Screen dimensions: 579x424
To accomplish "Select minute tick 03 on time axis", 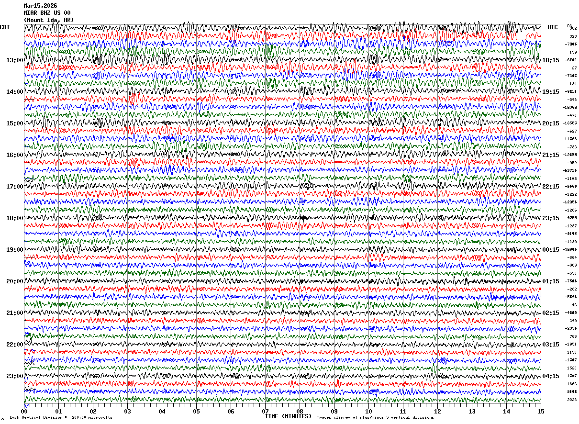I will [x=127, y=411].
